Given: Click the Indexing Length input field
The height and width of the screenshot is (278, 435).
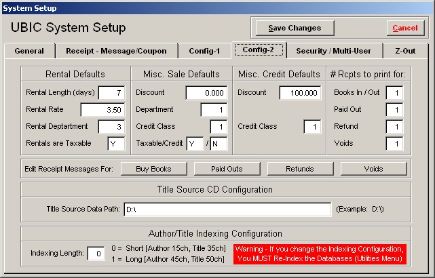Looking at the screenshot, I should tap(96, 254).
